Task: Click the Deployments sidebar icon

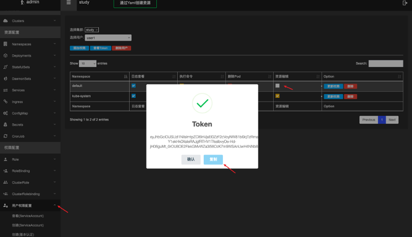Action: [x=6, y=55]
